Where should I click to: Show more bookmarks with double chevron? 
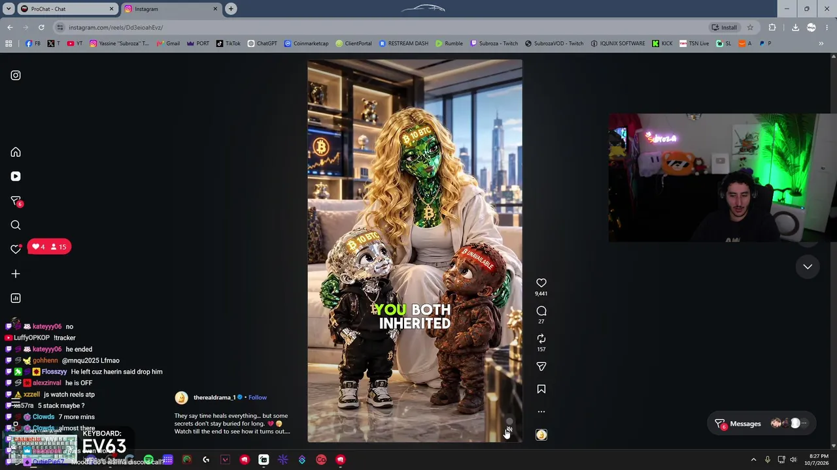[x=821, y=44]
